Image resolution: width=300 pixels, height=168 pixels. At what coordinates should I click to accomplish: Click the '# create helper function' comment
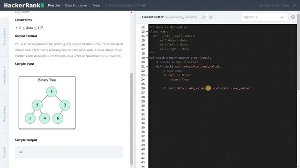[x=177, y=62]
